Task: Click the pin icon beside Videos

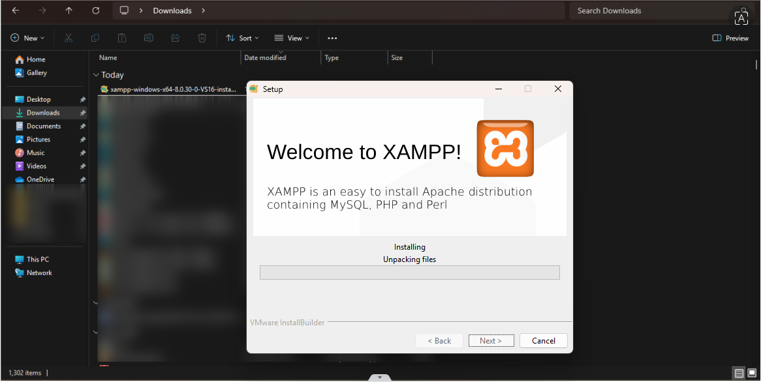Action: pos(82,166)
